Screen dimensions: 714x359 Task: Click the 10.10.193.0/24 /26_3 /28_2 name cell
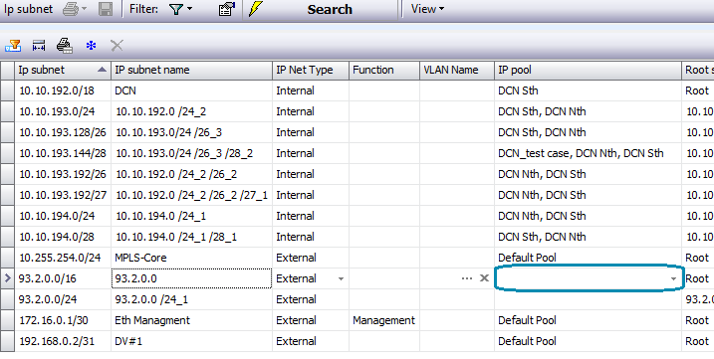tap(192, 153)
